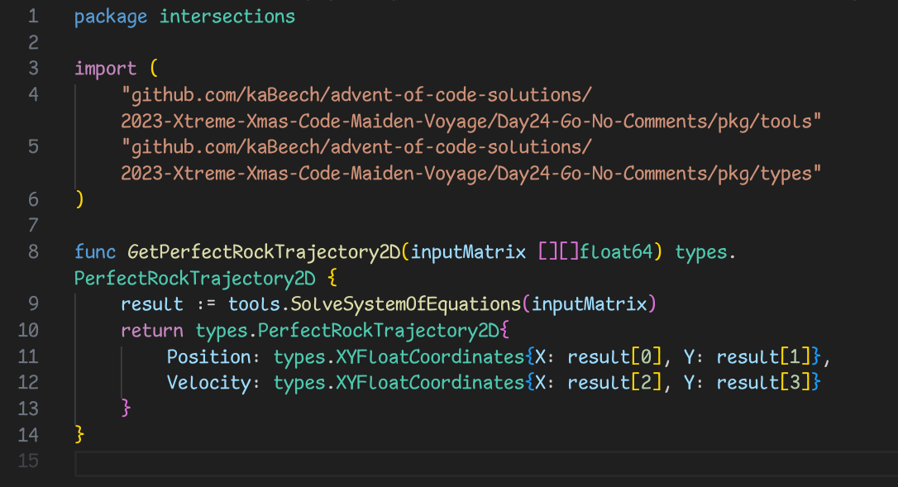Click the "return" keyword
898x487 pixels.
(152, 331)
